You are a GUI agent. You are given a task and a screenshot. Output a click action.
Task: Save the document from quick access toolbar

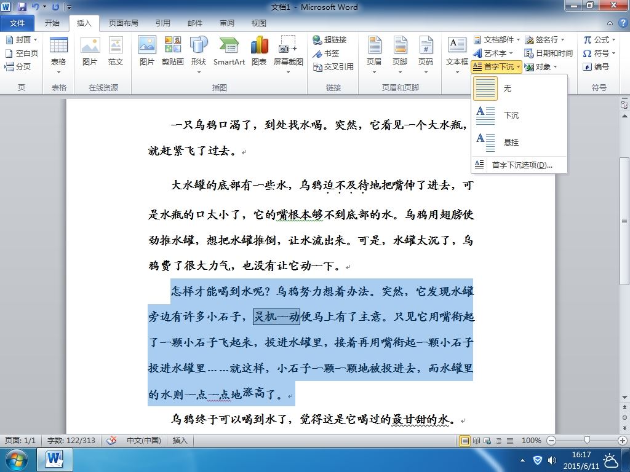point(22,7)
